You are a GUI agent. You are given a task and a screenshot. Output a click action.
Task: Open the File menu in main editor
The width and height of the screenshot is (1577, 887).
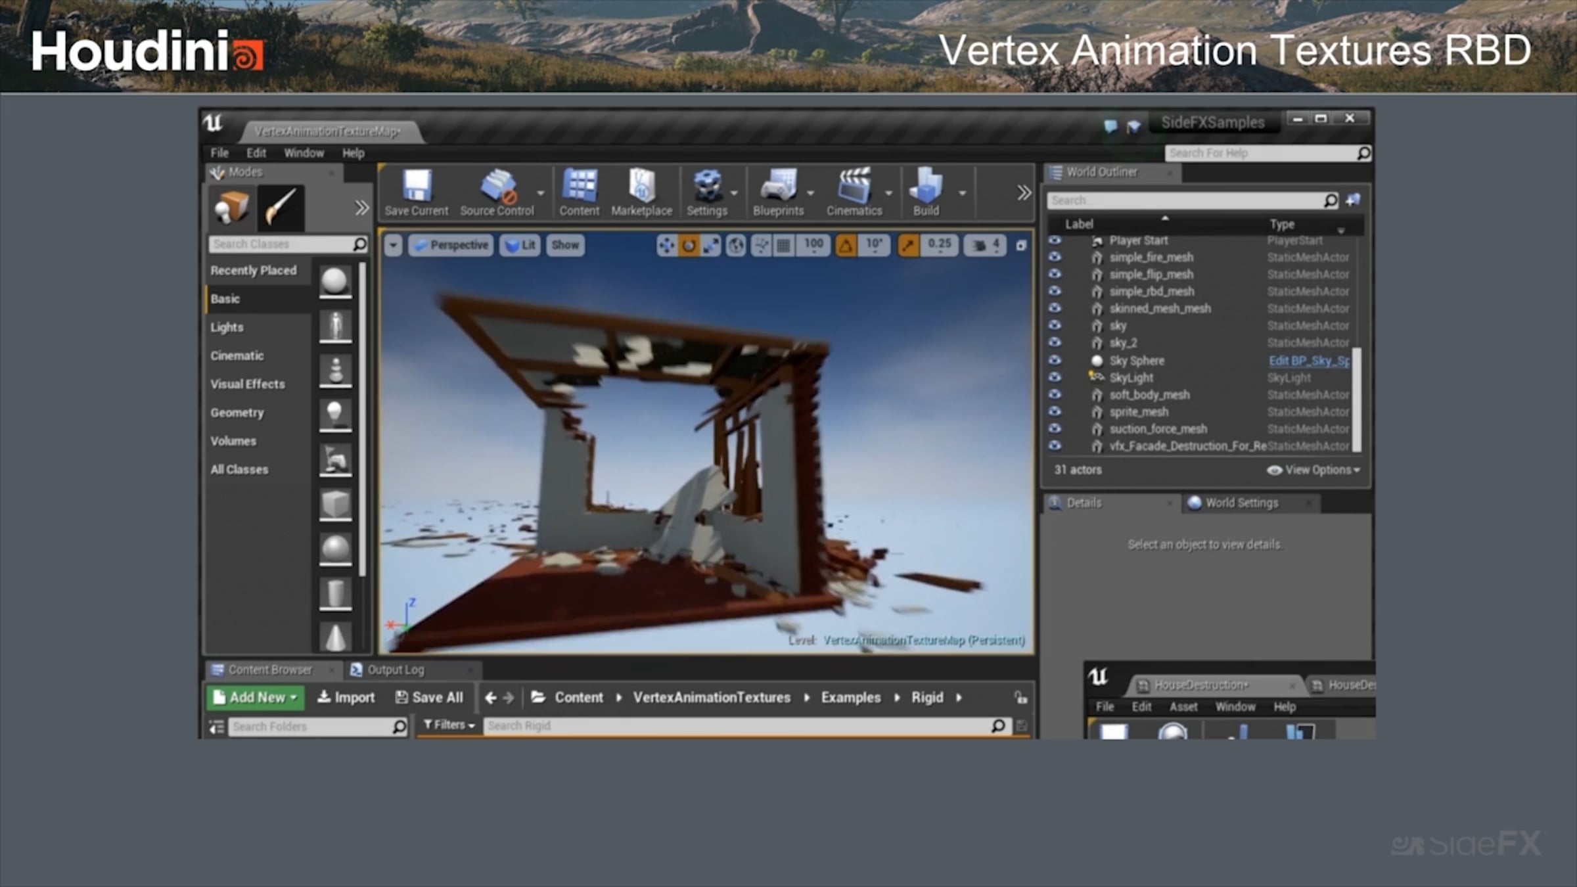[x=219, y=153]
